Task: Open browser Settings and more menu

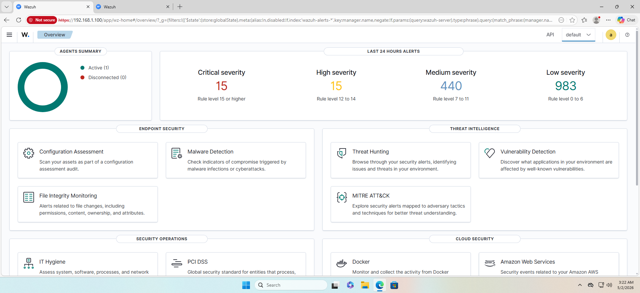Action: (x=608, y=20)
